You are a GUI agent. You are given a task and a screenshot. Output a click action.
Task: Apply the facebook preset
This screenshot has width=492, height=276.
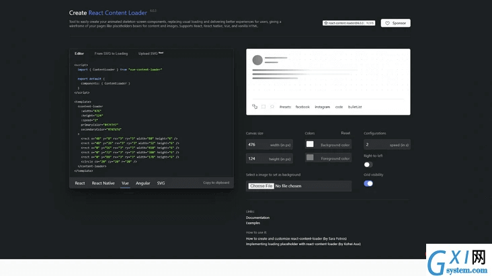tap(302, 107)
